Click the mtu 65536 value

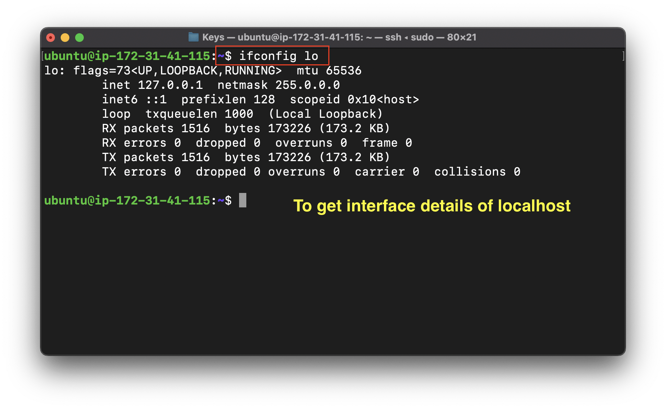329,70
